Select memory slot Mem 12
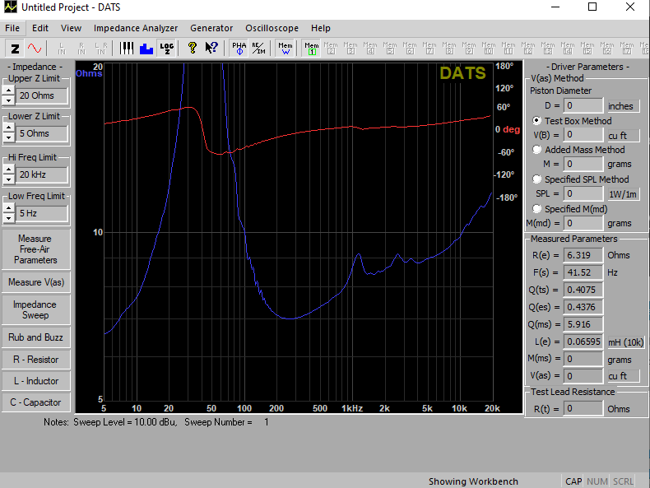The width and height of the screenshot is (650, 488). click(528, 49)
